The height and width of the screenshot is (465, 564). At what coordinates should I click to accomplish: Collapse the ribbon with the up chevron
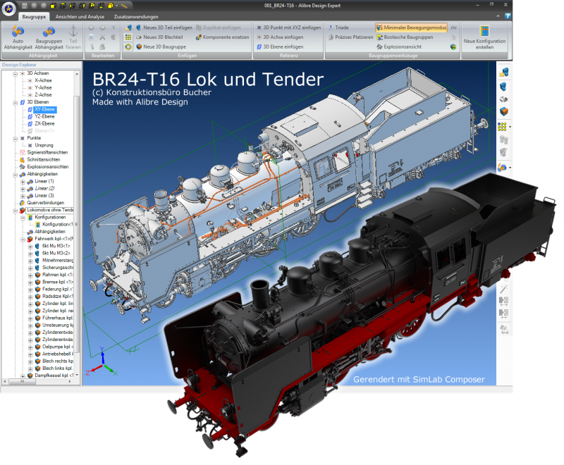[x=498, y=16]
